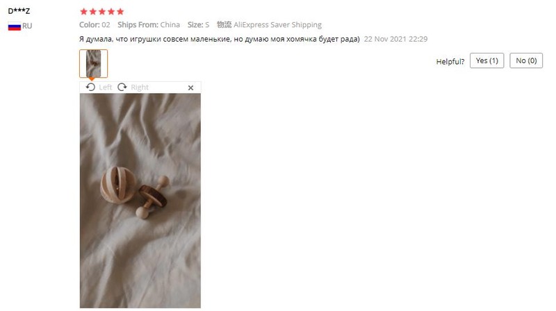Click the AliExpress Saver Shipping label
Viewport: 556px width, 311px height.
pyautogui.click(x=277, y=25)
